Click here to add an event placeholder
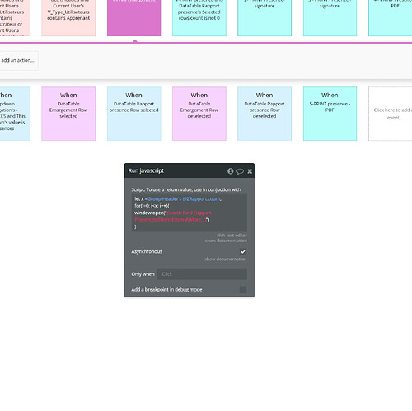 point(391,114)
